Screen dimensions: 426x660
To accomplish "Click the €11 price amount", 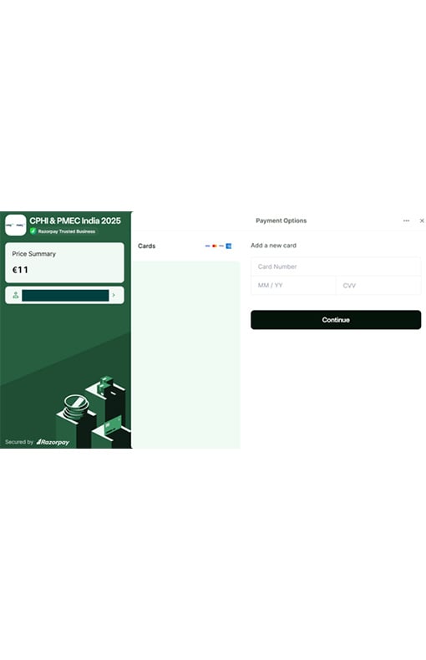I will (20, 270).
